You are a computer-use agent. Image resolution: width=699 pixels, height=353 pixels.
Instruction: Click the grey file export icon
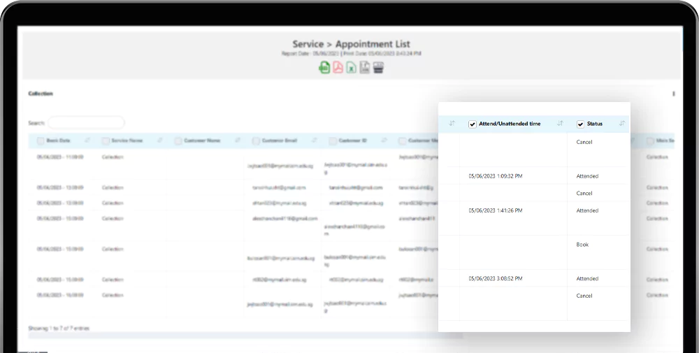pos(364,68)
